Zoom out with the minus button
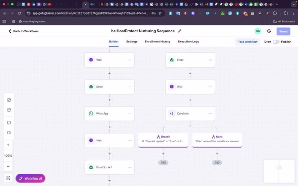 (x=8, y=166)
